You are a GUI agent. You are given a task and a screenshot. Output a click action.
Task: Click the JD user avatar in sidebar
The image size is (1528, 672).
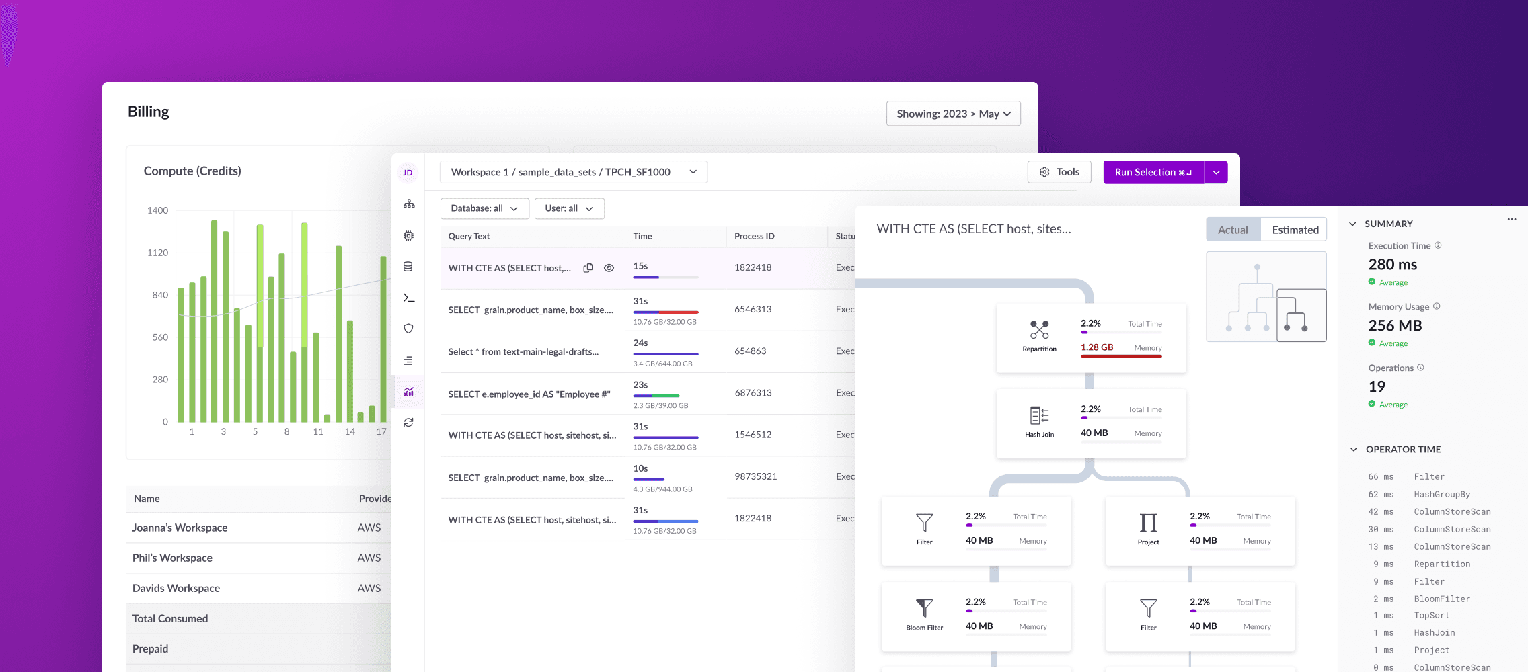[408, 173]
